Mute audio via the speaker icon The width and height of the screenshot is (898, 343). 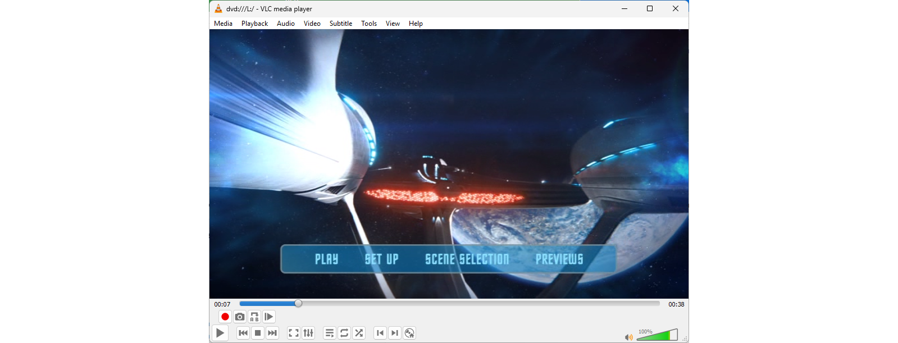(x=628, y=337)
